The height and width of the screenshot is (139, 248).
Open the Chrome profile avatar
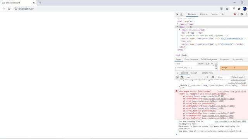[245, 8]
